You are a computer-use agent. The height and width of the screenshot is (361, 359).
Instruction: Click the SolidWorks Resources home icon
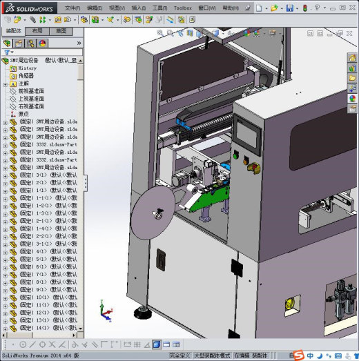tap(352, 58)
